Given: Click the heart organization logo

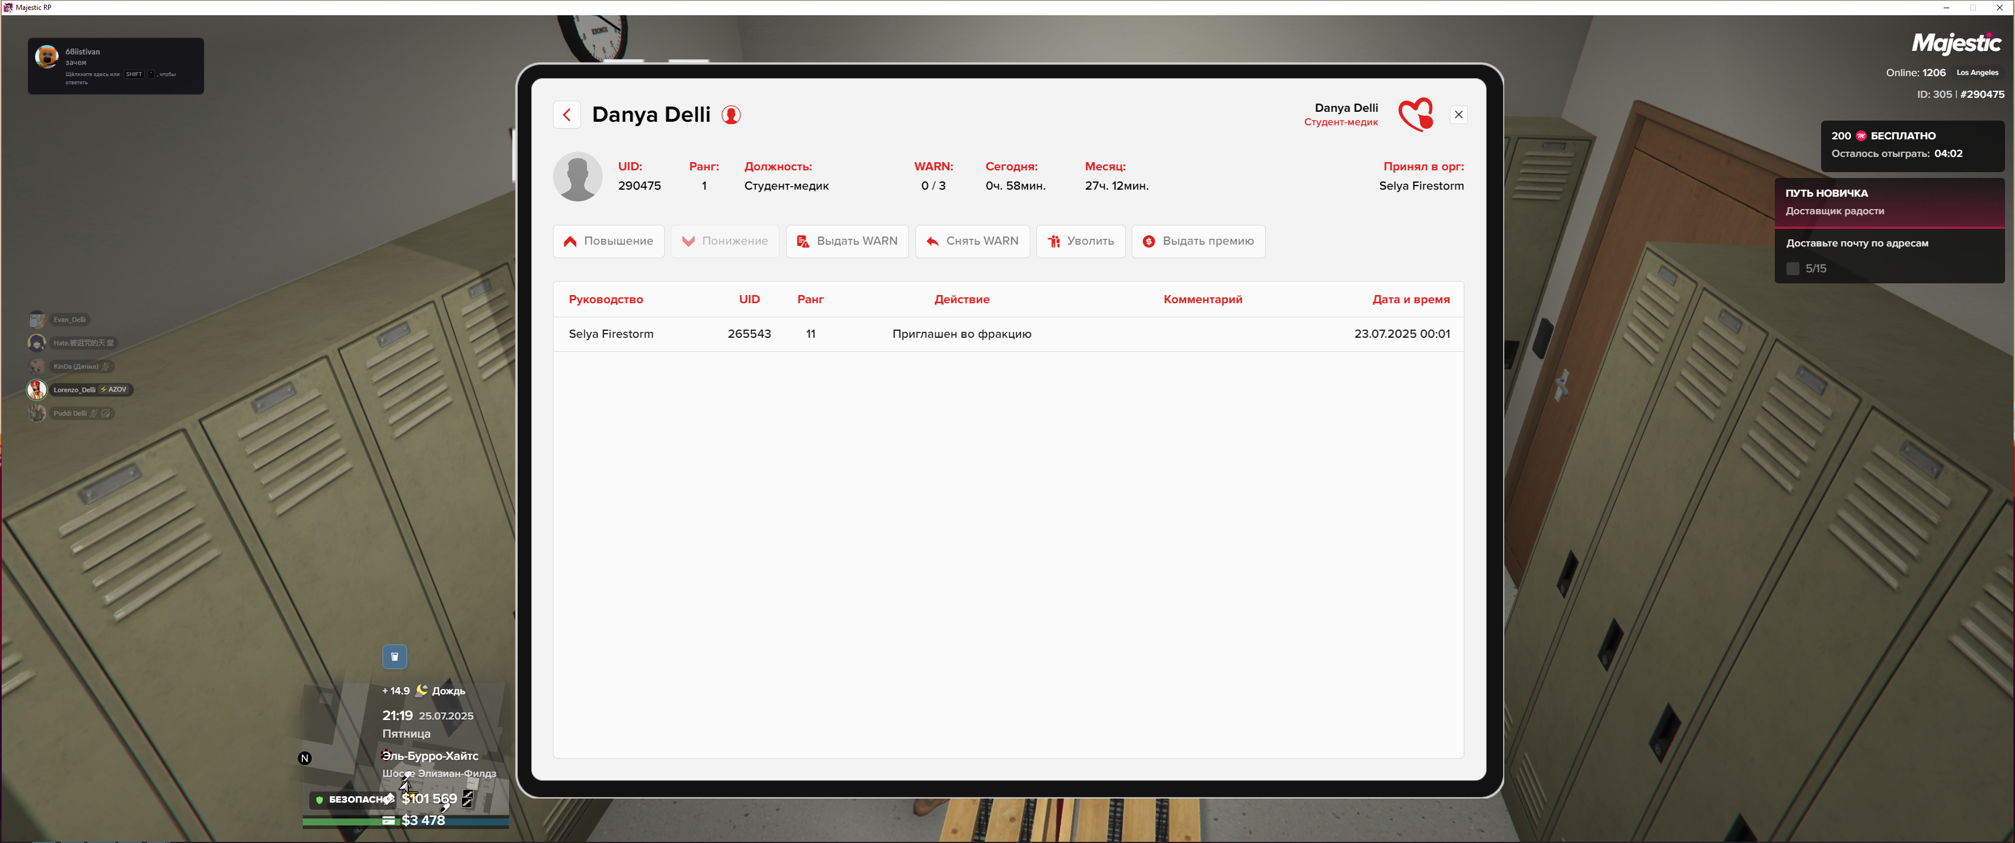Looking at the screenshot, I should [x=1416, y=115].
